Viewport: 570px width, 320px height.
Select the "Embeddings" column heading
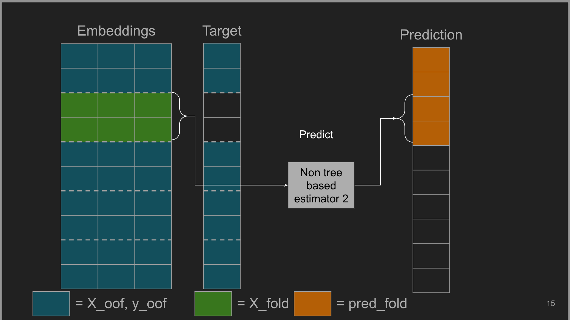point(116,31)
